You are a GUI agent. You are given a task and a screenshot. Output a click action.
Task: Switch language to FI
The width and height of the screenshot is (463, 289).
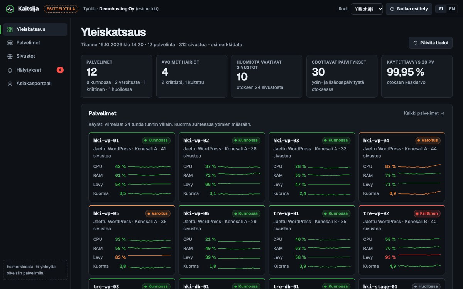coord(441,9)
